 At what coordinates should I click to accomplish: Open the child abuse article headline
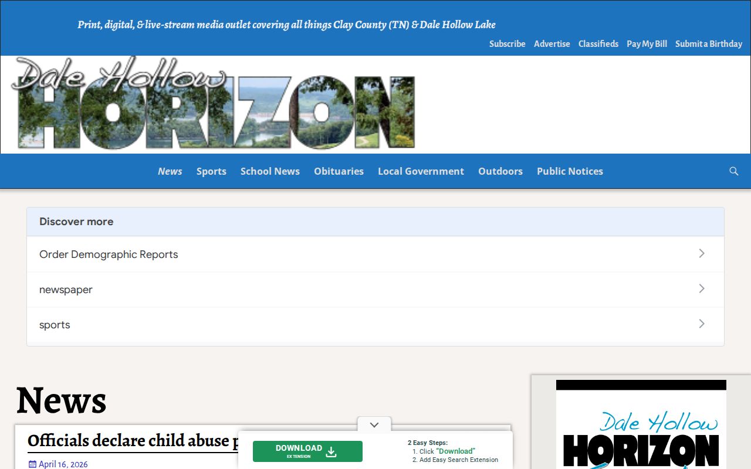click(134, 440)
